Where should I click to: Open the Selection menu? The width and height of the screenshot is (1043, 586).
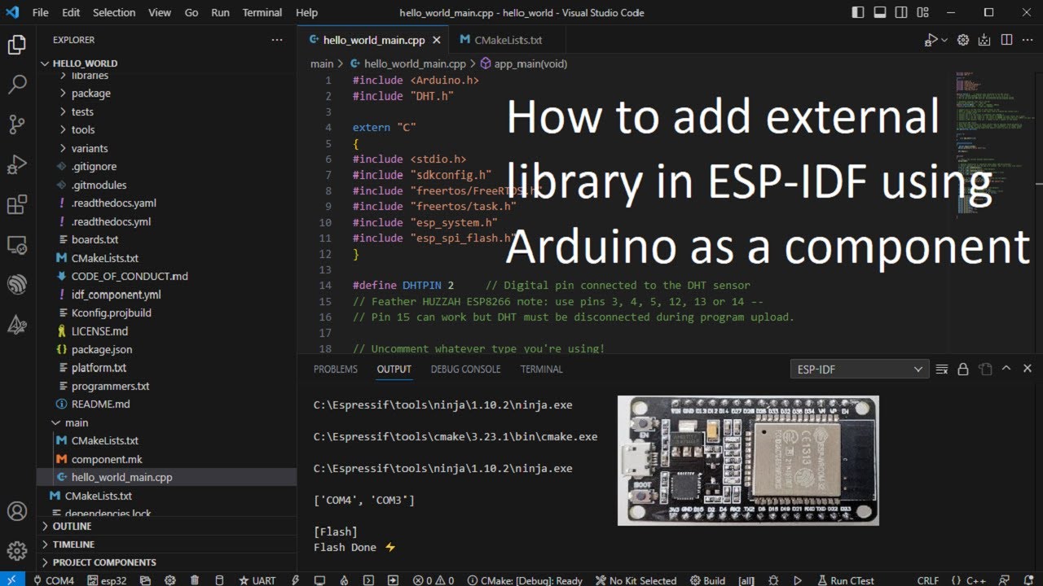114,12
